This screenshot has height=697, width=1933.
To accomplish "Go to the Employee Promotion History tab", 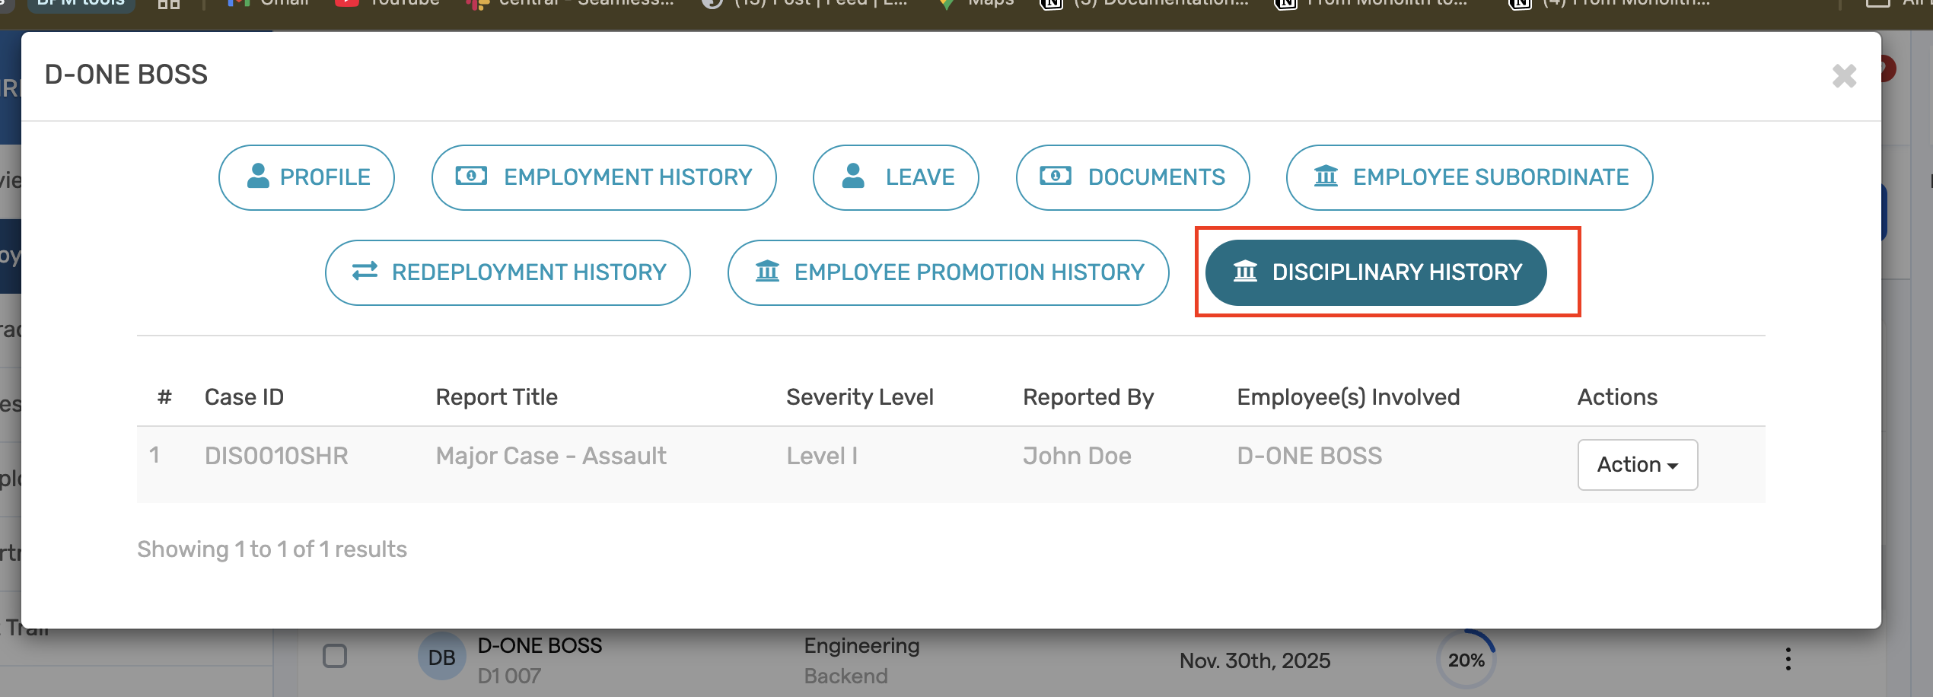I will point(947,272).
